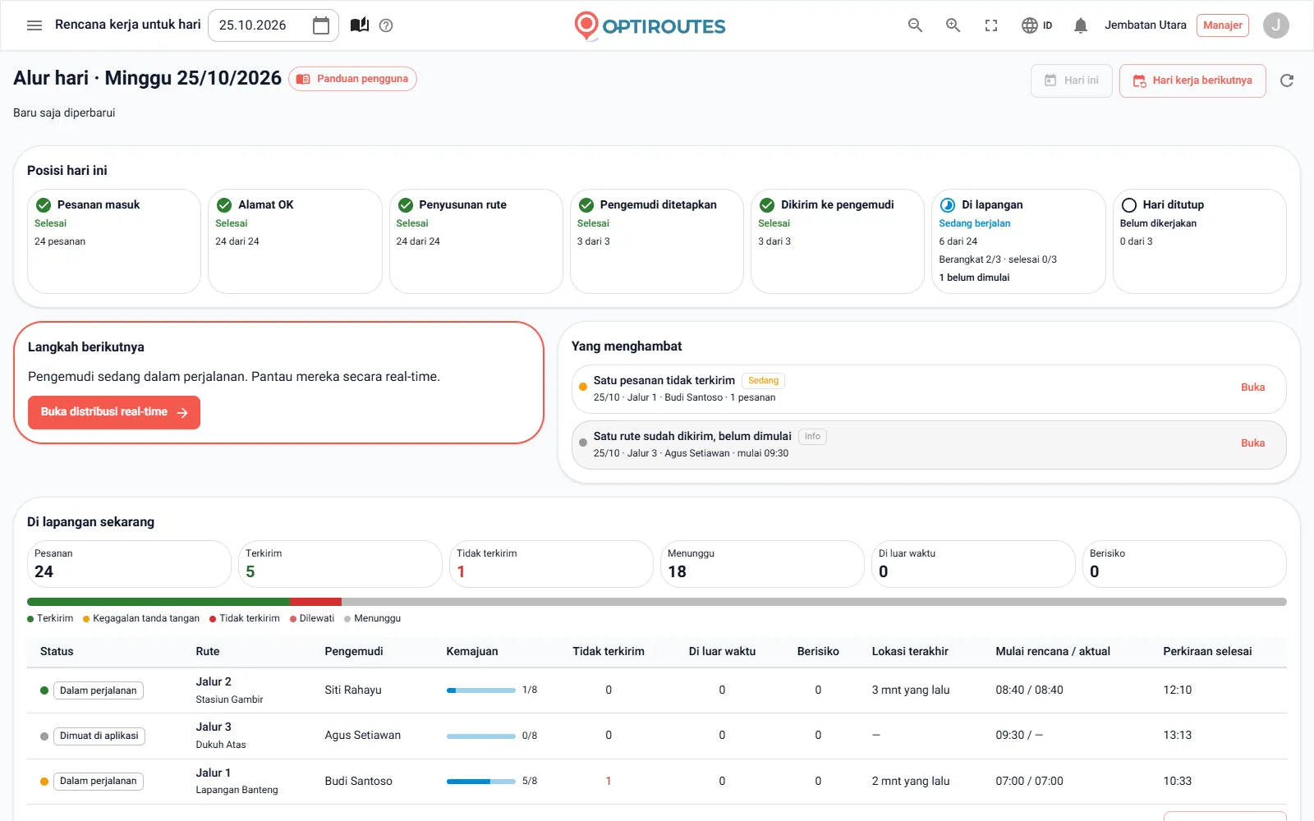The width and height of the screenshot is (1314, 821).
Task: Click the zoom magnifier icon
Action: (x=953, y=25)
